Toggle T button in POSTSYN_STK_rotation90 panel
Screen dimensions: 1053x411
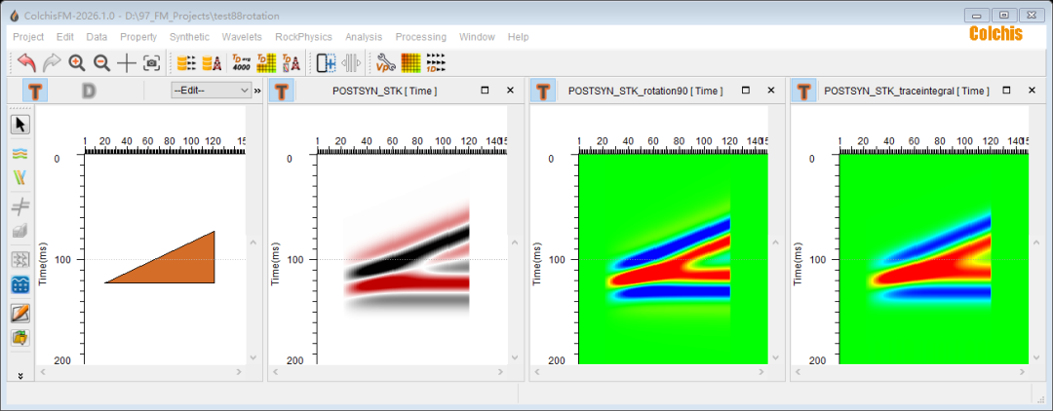point(543,91)
